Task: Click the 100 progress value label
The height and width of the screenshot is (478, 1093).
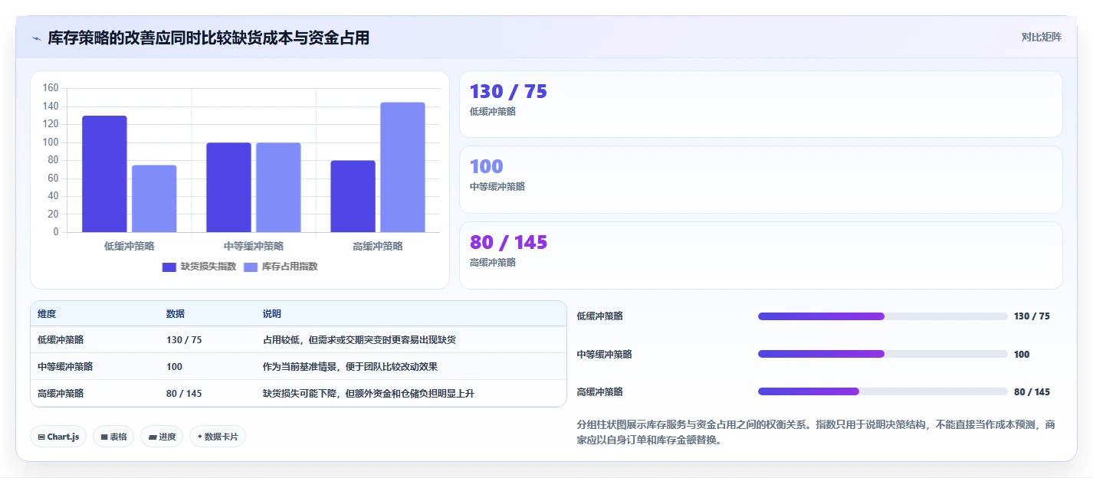Action: coord(1022,354)
